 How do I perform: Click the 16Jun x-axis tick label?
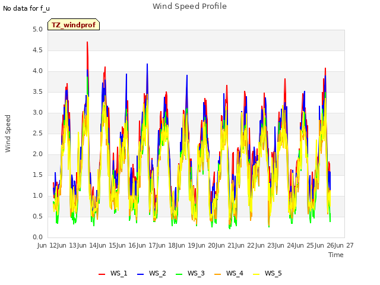tap(137, 245)
